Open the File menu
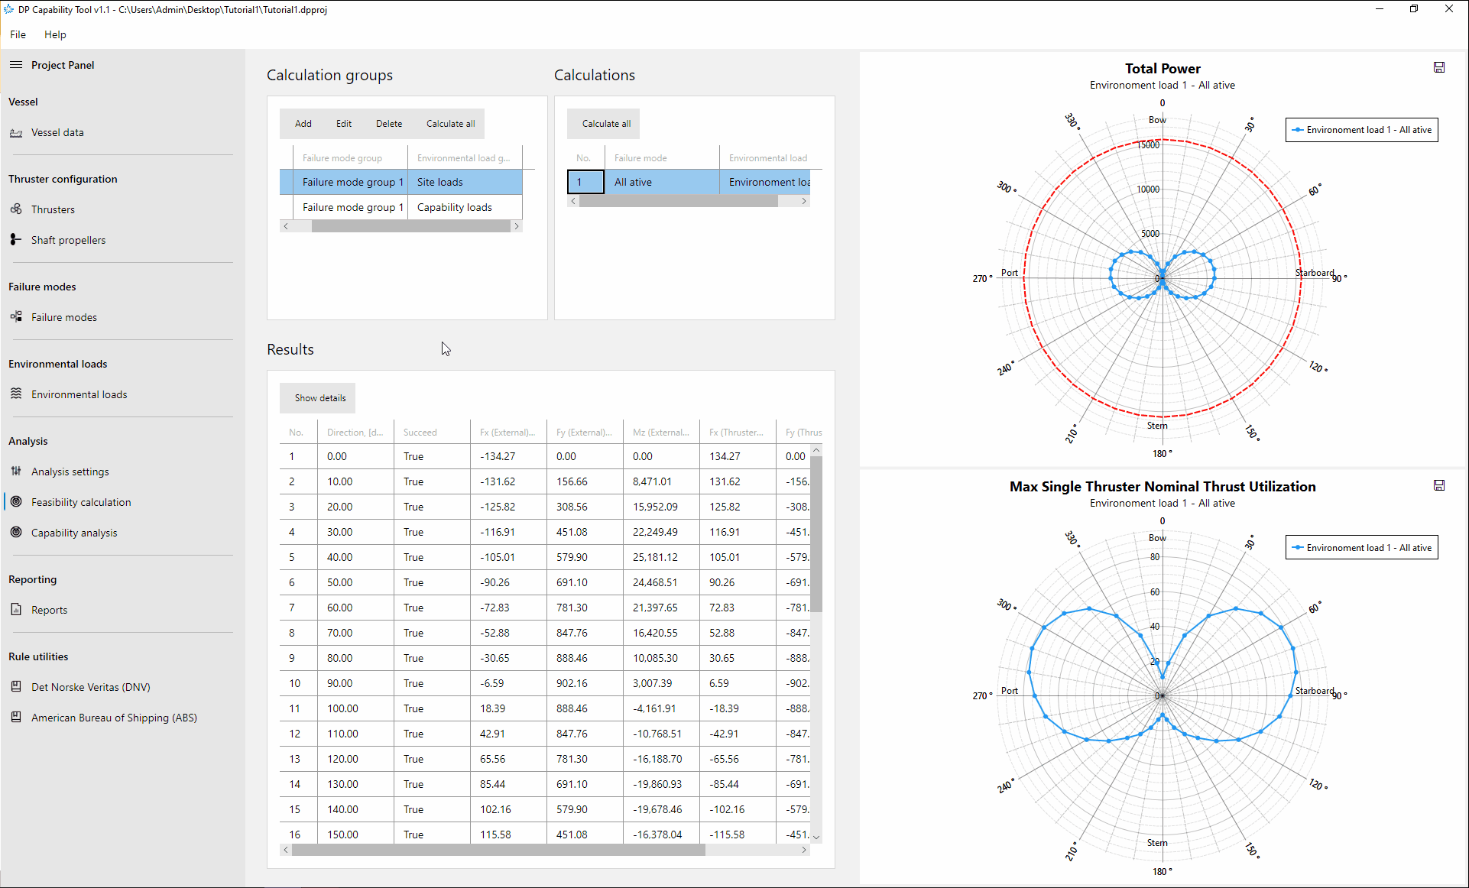 (x=18, y=34)
